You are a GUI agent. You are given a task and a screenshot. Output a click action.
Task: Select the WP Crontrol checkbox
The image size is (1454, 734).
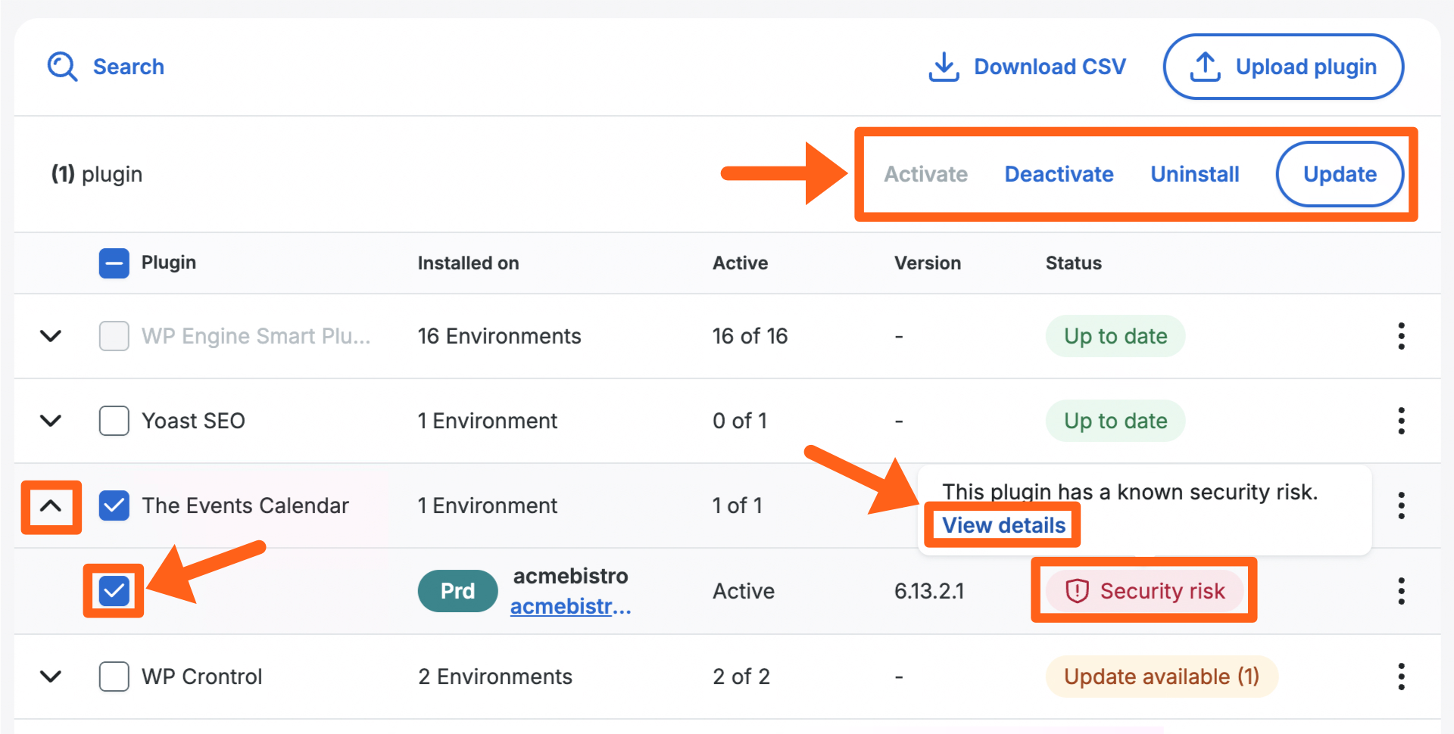(x=114, y=676)
